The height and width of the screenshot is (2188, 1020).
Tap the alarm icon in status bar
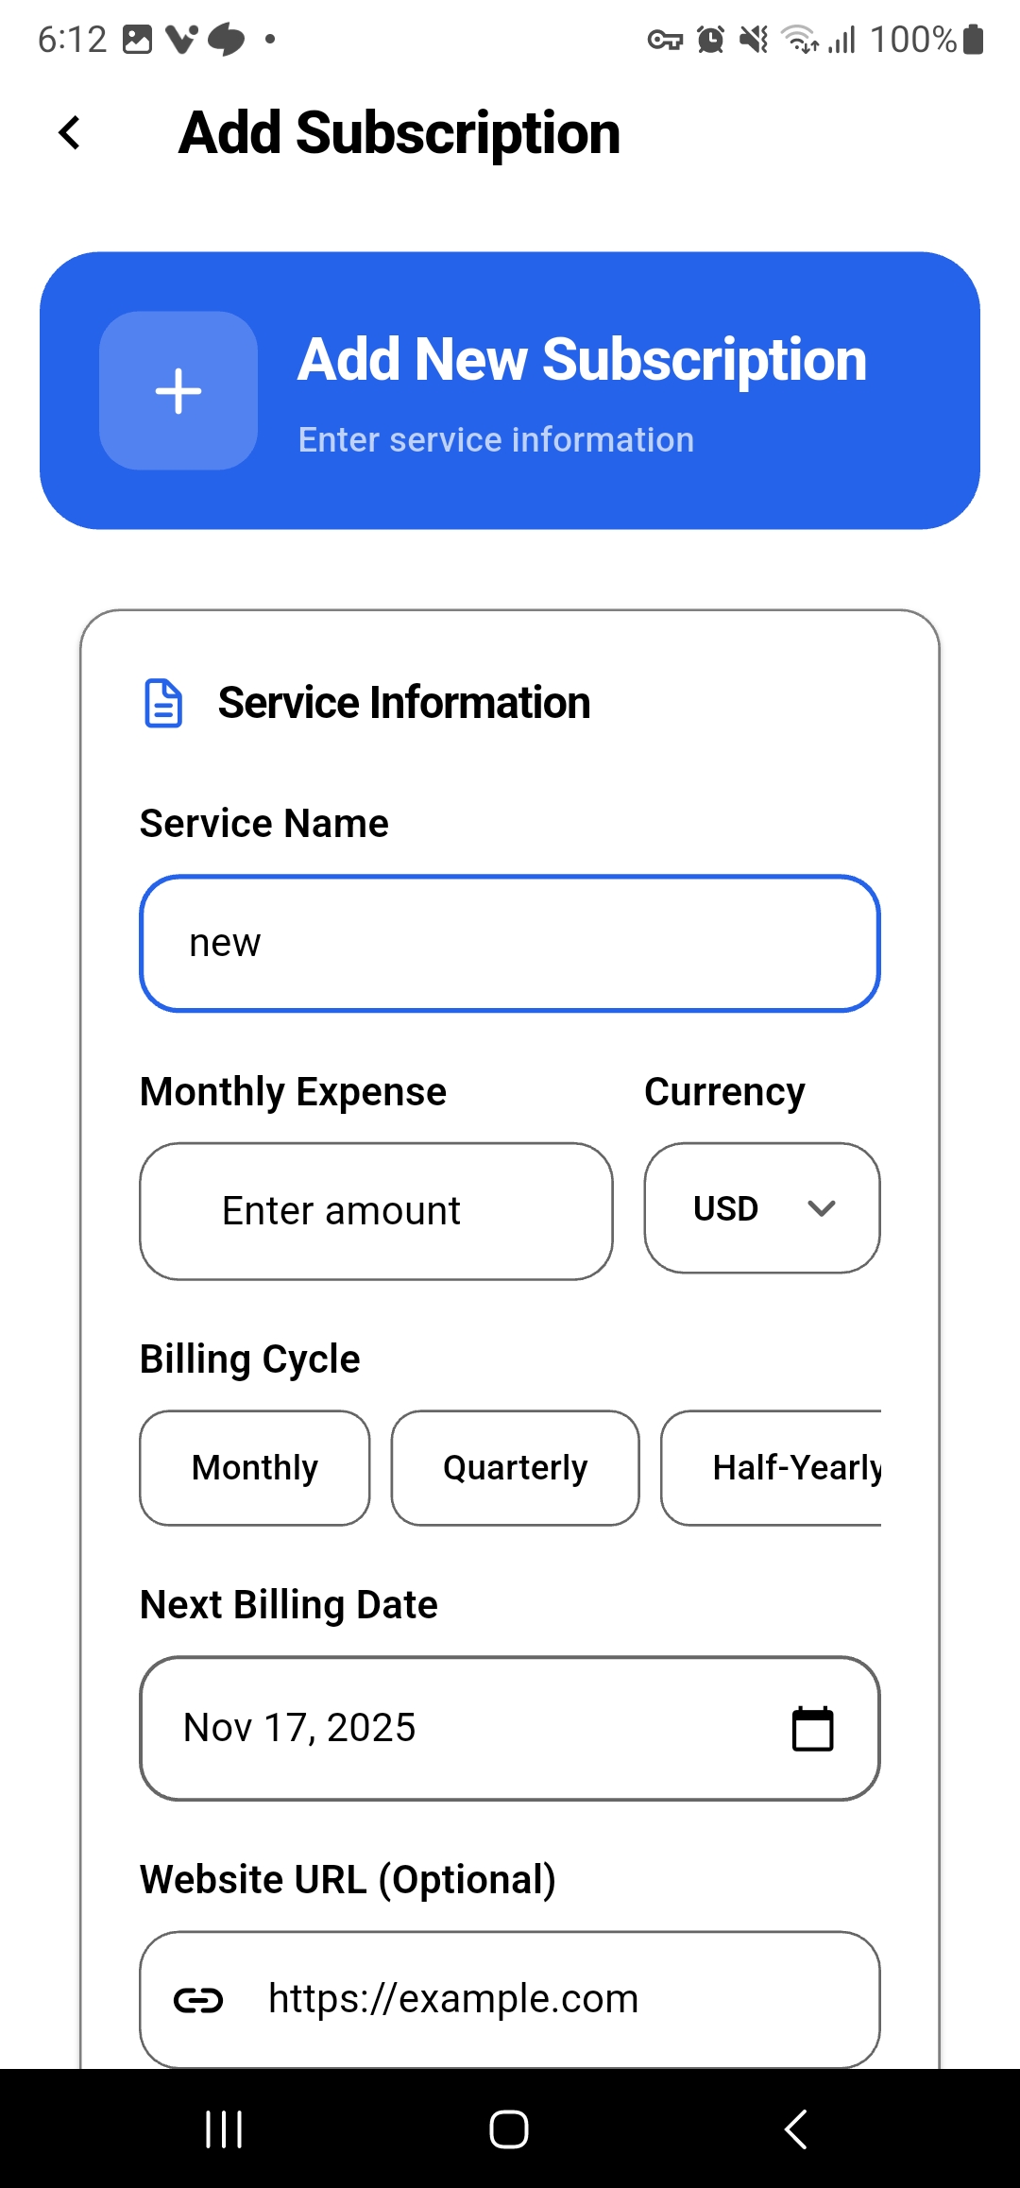[x=710, y=40]
